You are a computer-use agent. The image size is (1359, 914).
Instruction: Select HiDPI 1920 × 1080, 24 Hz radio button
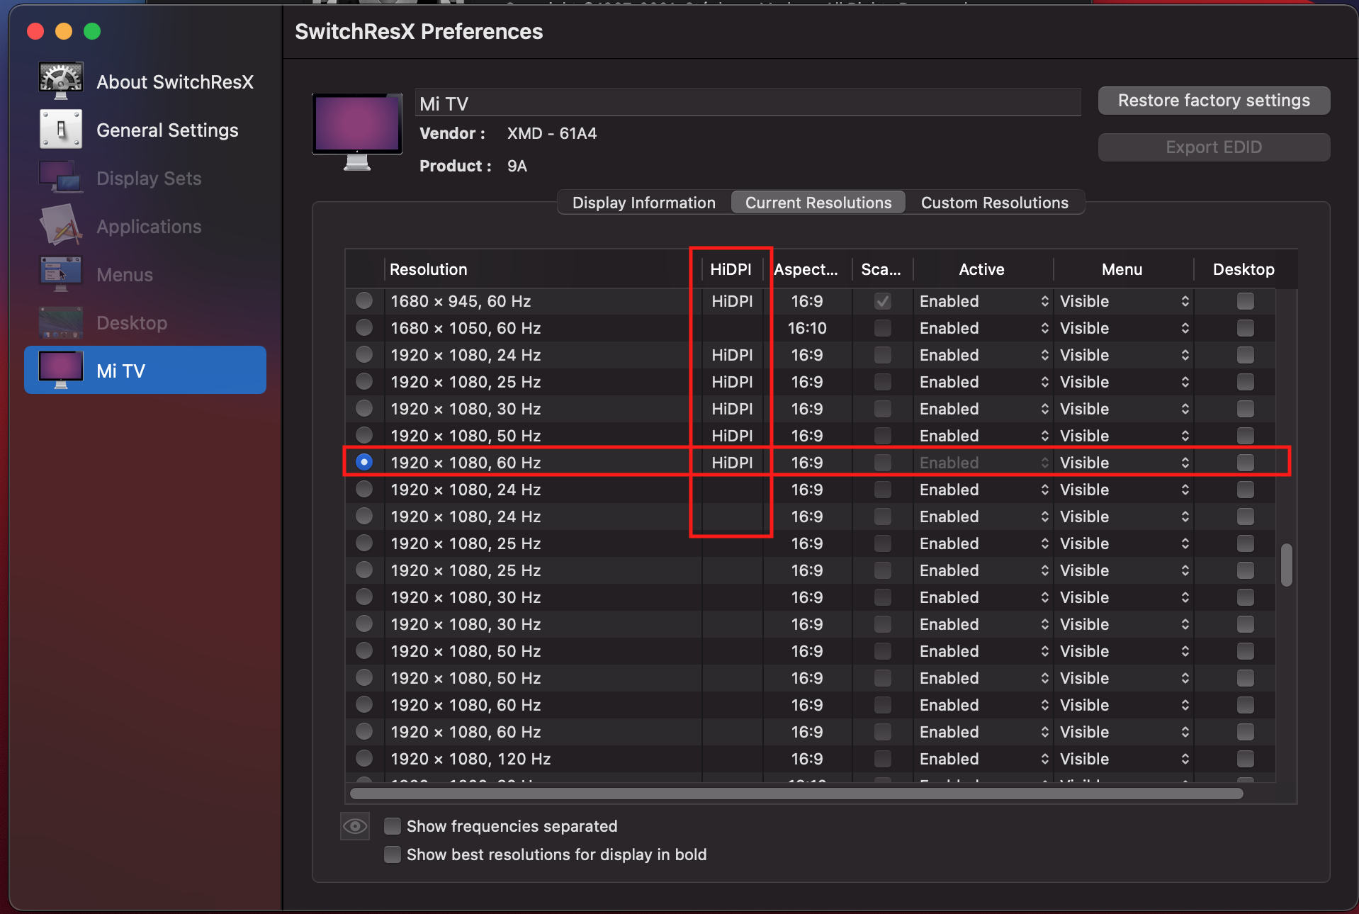pyautogui.click(x=364, y=354)
